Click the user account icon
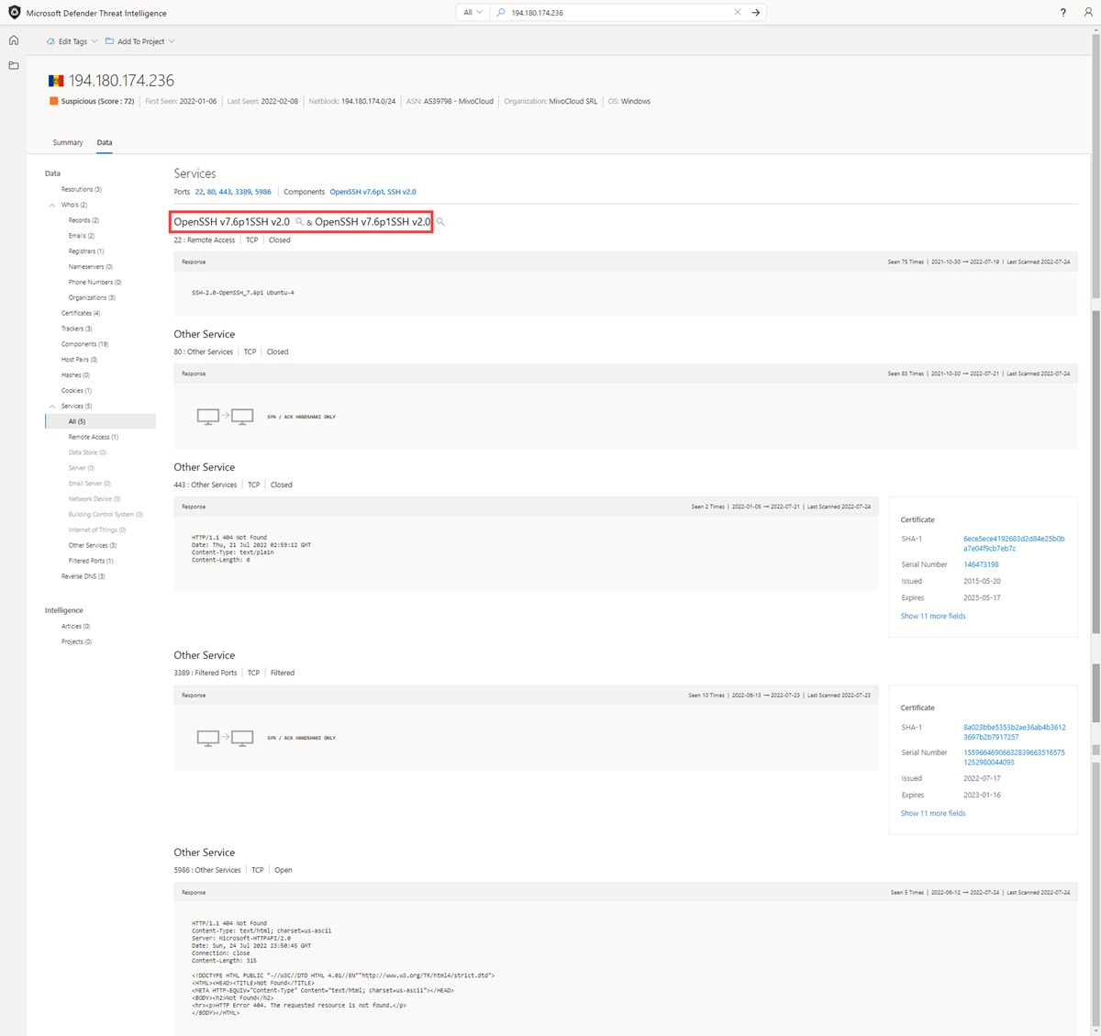The width and height of the screenshot is (1101, 1036). [x=1086, y=12]
